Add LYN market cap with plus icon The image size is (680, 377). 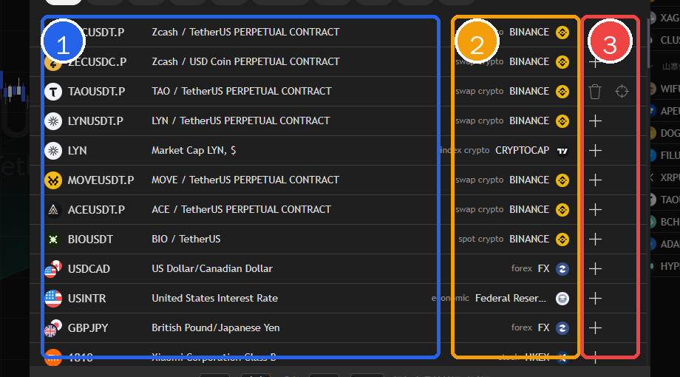point(596,151)
